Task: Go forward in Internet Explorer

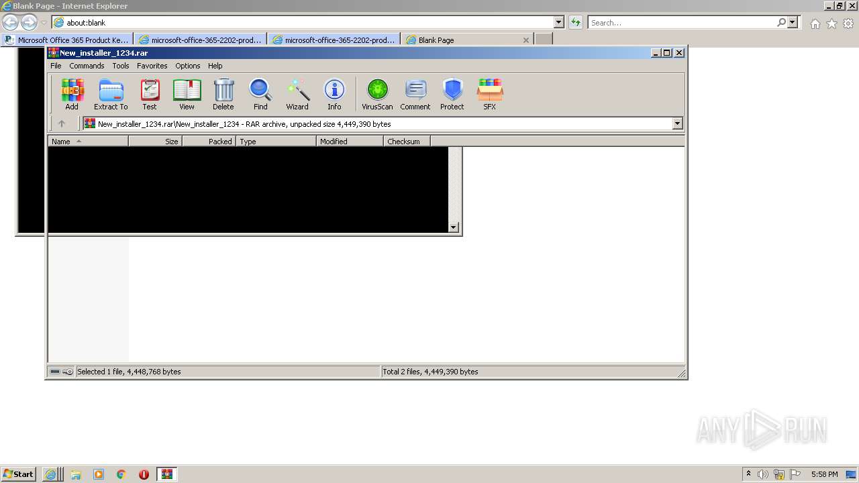Action: (29, 23)
